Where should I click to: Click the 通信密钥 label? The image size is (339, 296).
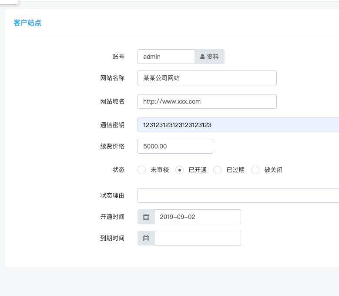click(112, 125)
